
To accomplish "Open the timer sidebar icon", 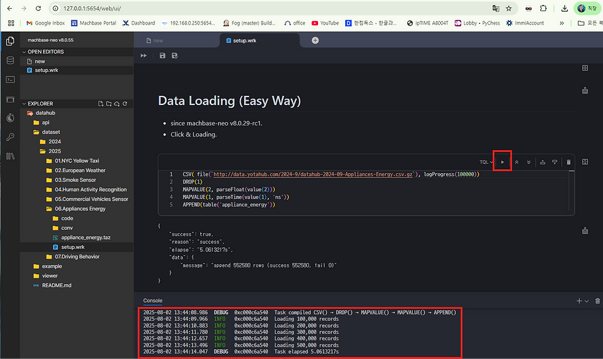I will [10, 117].
